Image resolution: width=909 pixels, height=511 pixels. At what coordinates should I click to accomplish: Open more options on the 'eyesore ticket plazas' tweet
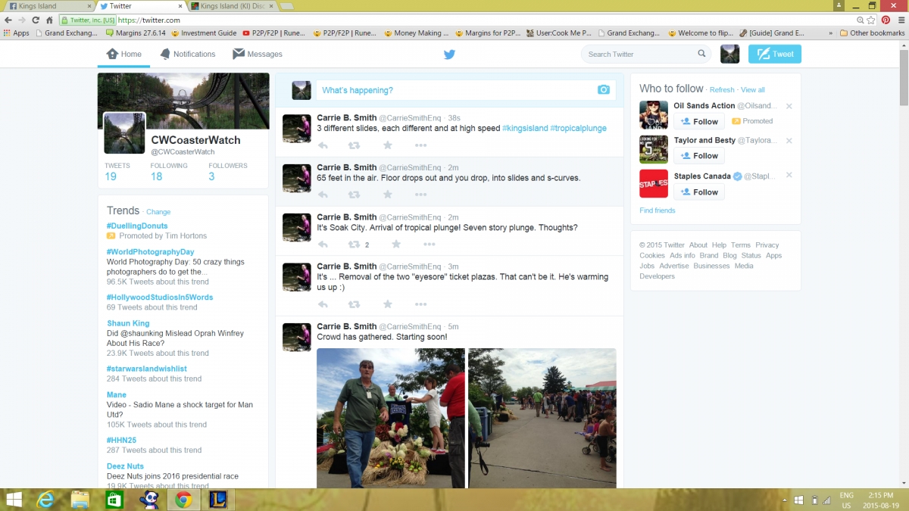tap(420, 304)
